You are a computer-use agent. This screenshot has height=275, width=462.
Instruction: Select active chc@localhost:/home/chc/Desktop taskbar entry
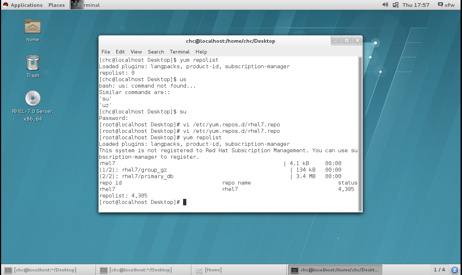coord(335,270)
